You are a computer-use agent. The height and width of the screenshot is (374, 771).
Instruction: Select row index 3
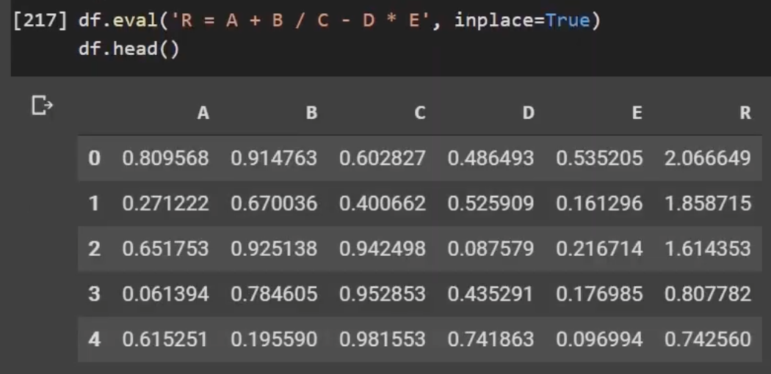coord(95,294)
